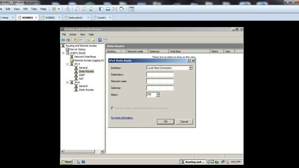This screenshot has height=168, width=299.
Task: Close the W2K801 tab
Action: (36, 18)
